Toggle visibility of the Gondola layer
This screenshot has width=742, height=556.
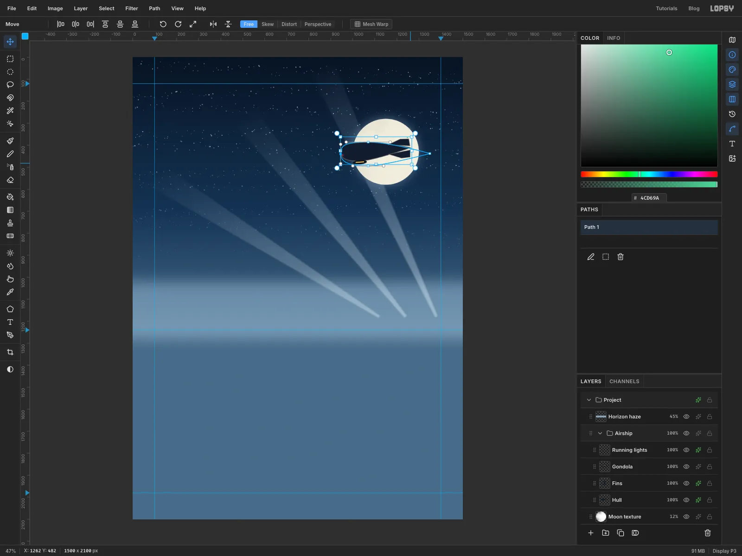pos(686,467)
